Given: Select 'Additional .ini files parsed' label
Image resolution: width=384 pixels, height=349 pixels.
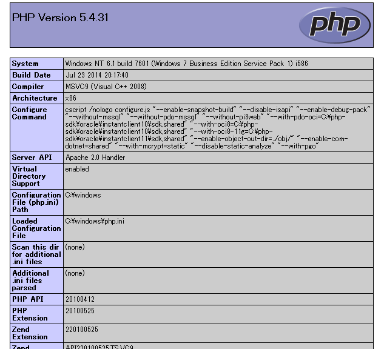Looking at the screenshot, I should click(30, 281).
